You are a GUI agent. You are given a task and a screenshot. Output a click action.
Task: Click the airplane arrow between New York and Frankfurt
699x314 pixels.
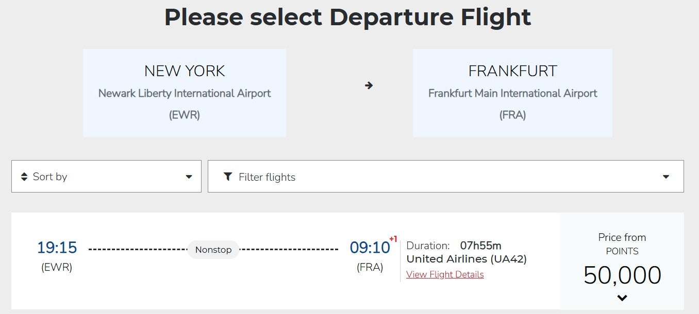[369, 85]
